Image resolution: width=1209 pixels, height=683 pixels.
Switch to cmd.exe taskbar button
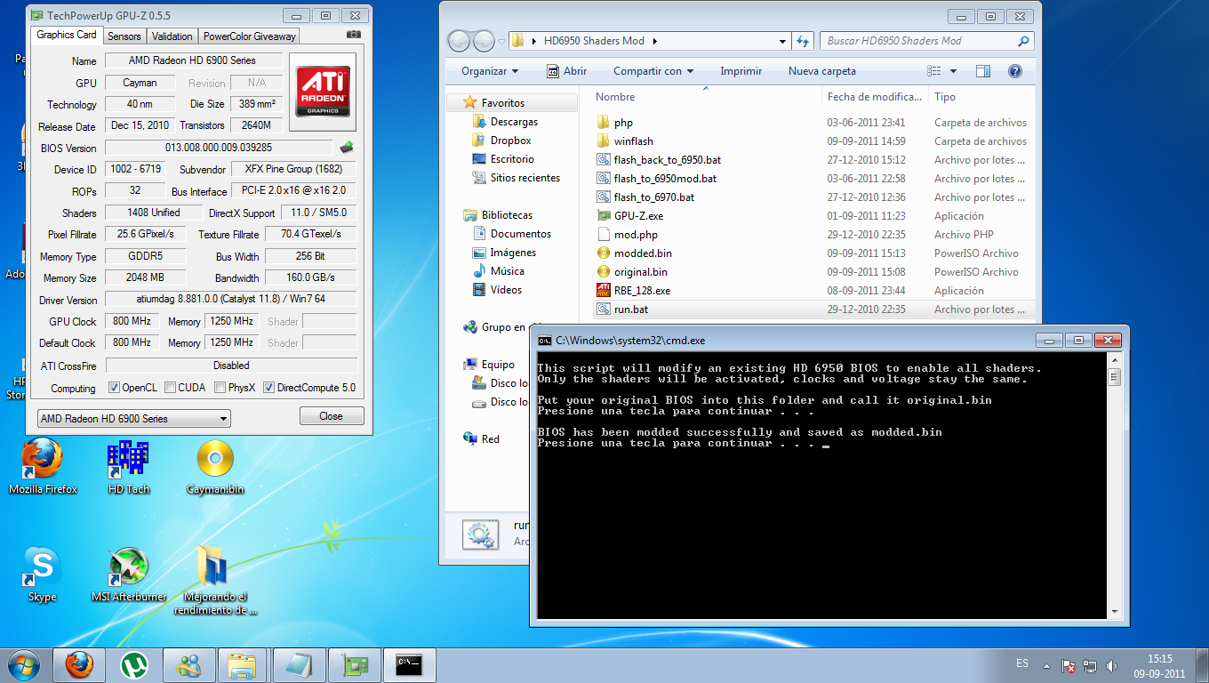pyautogui.click(x=409, y=664)
